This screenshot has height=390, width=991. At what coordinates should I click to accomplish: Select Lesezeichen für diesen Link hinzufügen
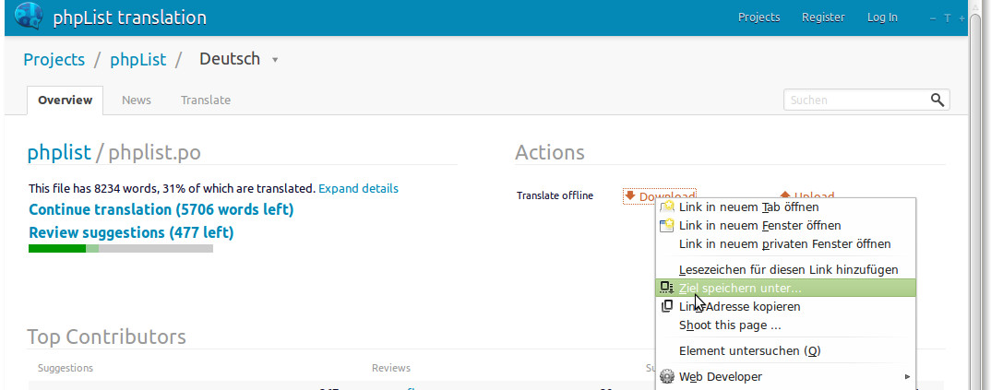(x=785, y=269)
